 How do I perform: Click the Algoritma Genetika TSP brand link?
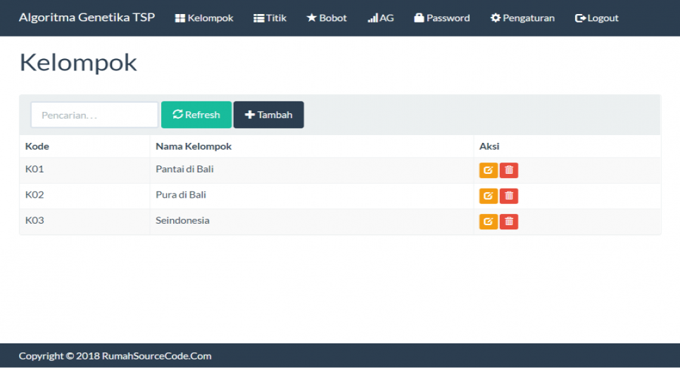point(87,18)
